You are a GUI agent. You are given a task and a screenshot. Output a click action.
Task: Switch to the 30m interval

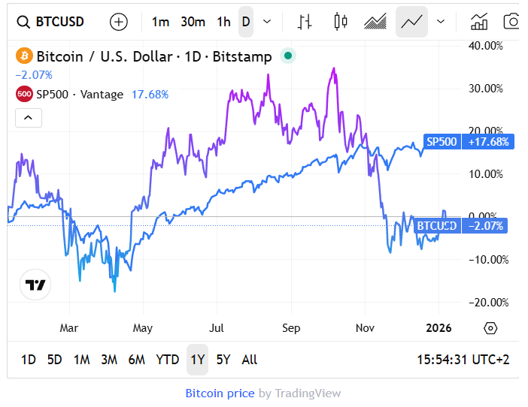click(193, 22)
